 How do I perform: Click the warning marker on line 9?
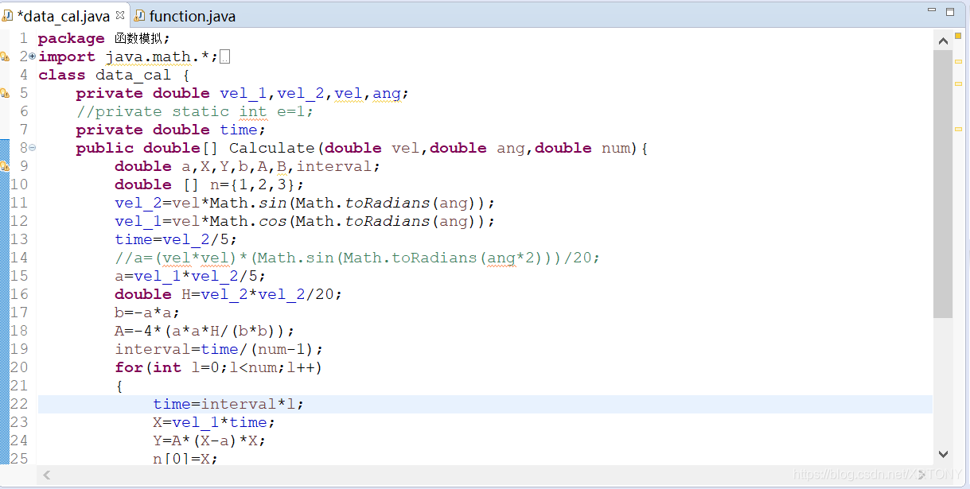(4, 166)
